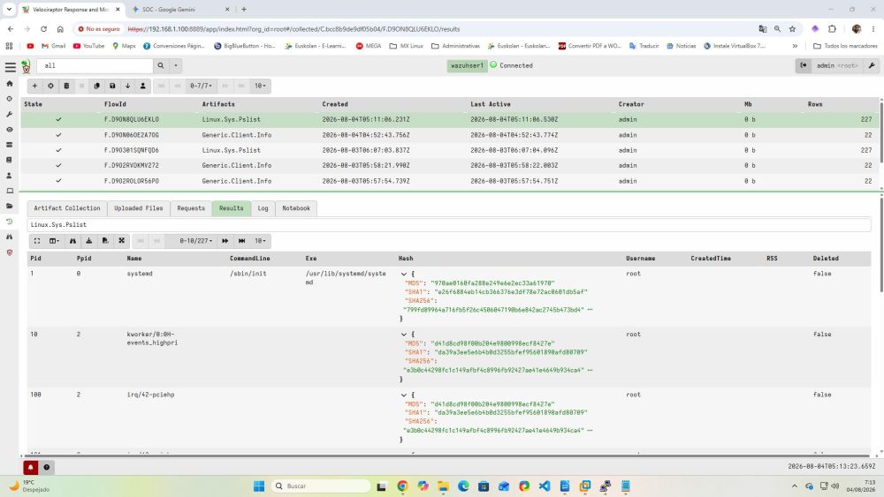The width and height of the screenshot is (884, 497).
Task: Select the F.D90301SQNFQD6 flow row checkmark
Action: coord(58,150)
